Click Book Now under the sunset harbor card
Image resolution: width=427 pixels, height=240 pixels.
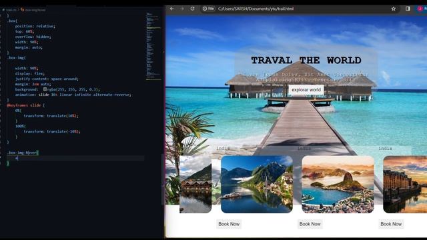391,224
